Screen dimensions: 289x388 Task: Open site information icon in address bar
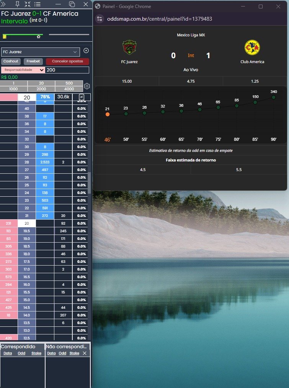pos(100,19)
